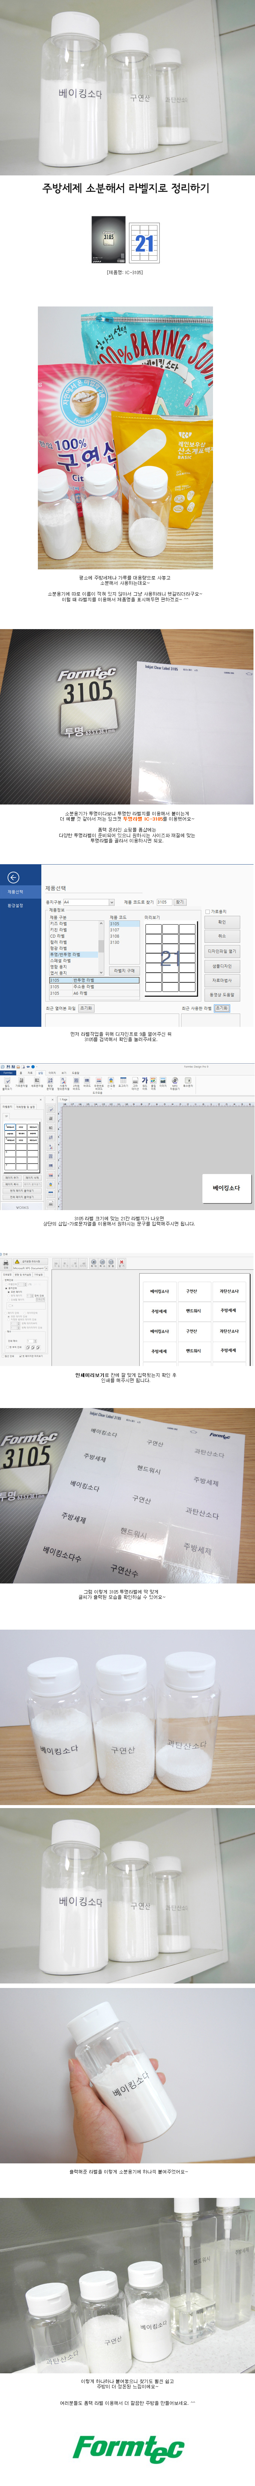Click the 3105 product package thumbnail
The height and width of the screenshot is (2486, 255).
pos(109,239)
